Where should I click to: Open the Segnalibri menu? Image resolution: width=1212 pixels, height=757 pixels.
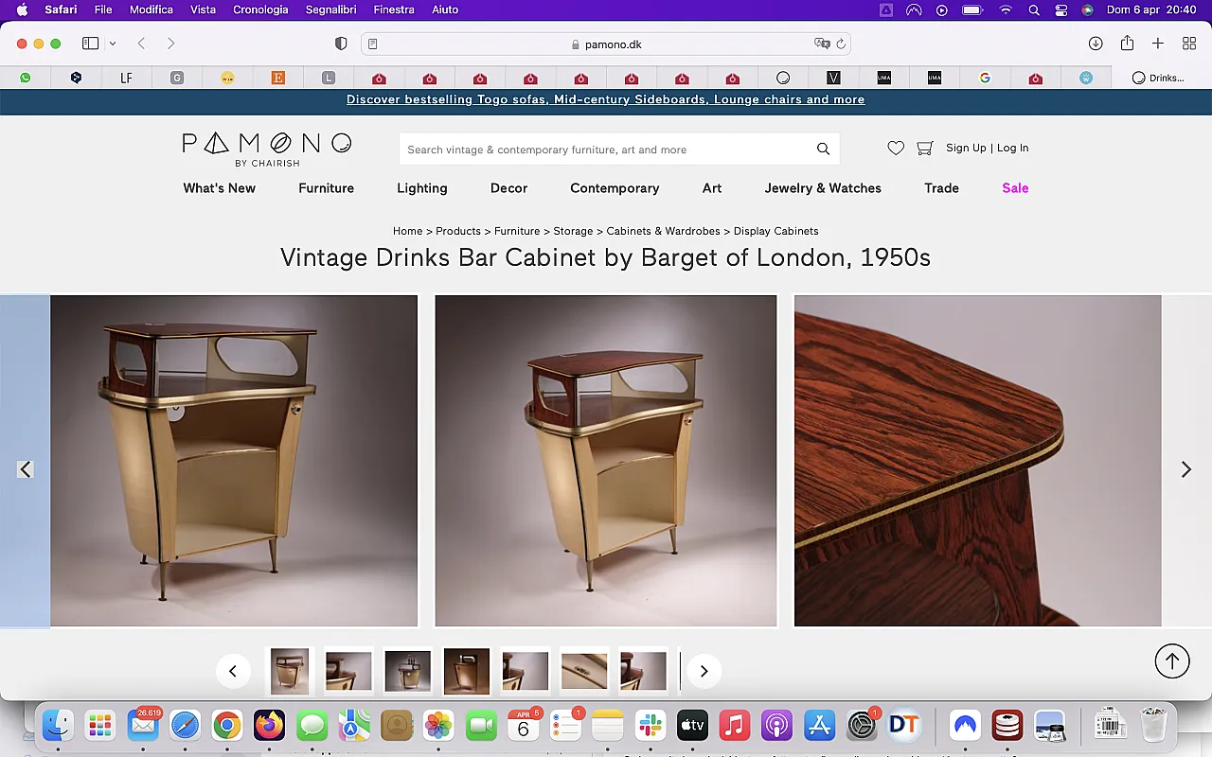(332, 9)
